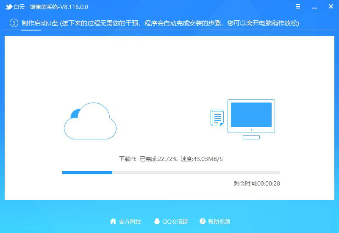
Task: Click the 剩余时间:00:00:28 text
Action: pos(257,183)
